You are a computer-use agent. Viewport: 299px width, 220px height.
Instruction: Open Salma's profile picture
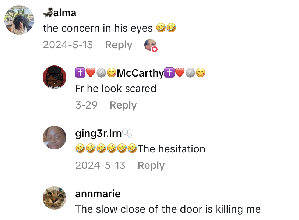[19, 20]
